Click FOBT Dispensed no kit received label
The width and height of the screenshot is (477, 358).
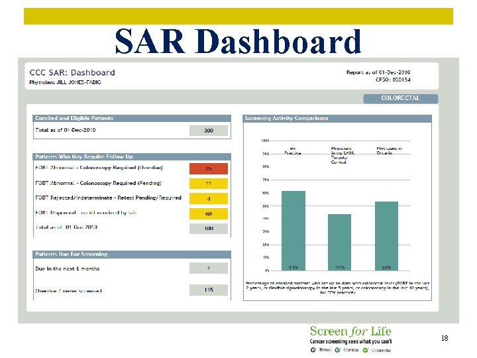click(x=86, y=213)
